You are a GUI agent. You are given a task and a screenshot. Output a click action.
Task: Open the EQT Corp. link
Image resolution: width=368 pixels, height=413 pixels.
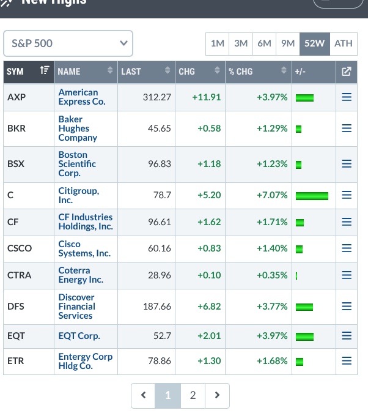click(79, 336)
